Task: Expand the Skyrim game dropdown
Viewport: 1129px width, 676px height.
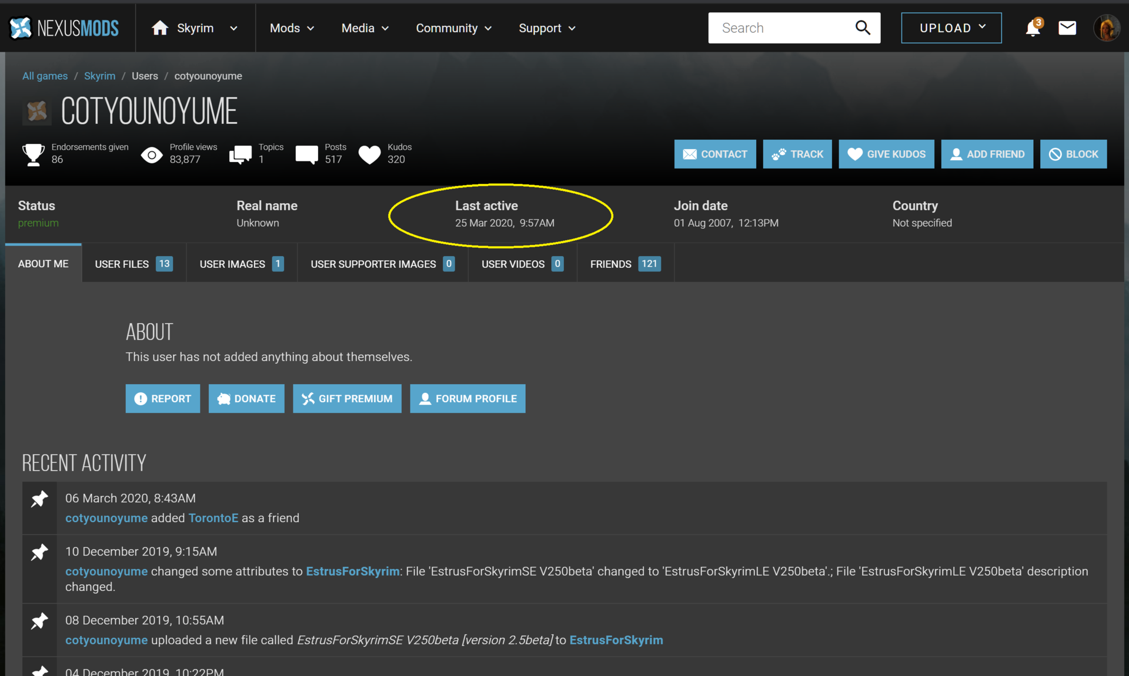Action: pos(233,28)
